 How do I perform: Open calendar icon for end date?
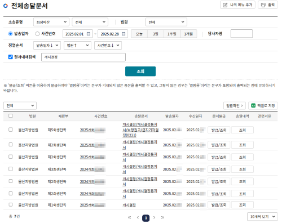[124, 34]
